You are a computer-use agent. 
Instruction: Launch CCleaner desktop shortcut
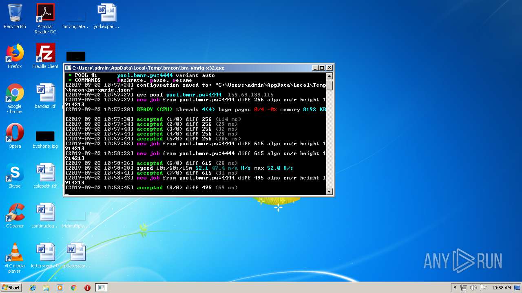pos(15,216)
